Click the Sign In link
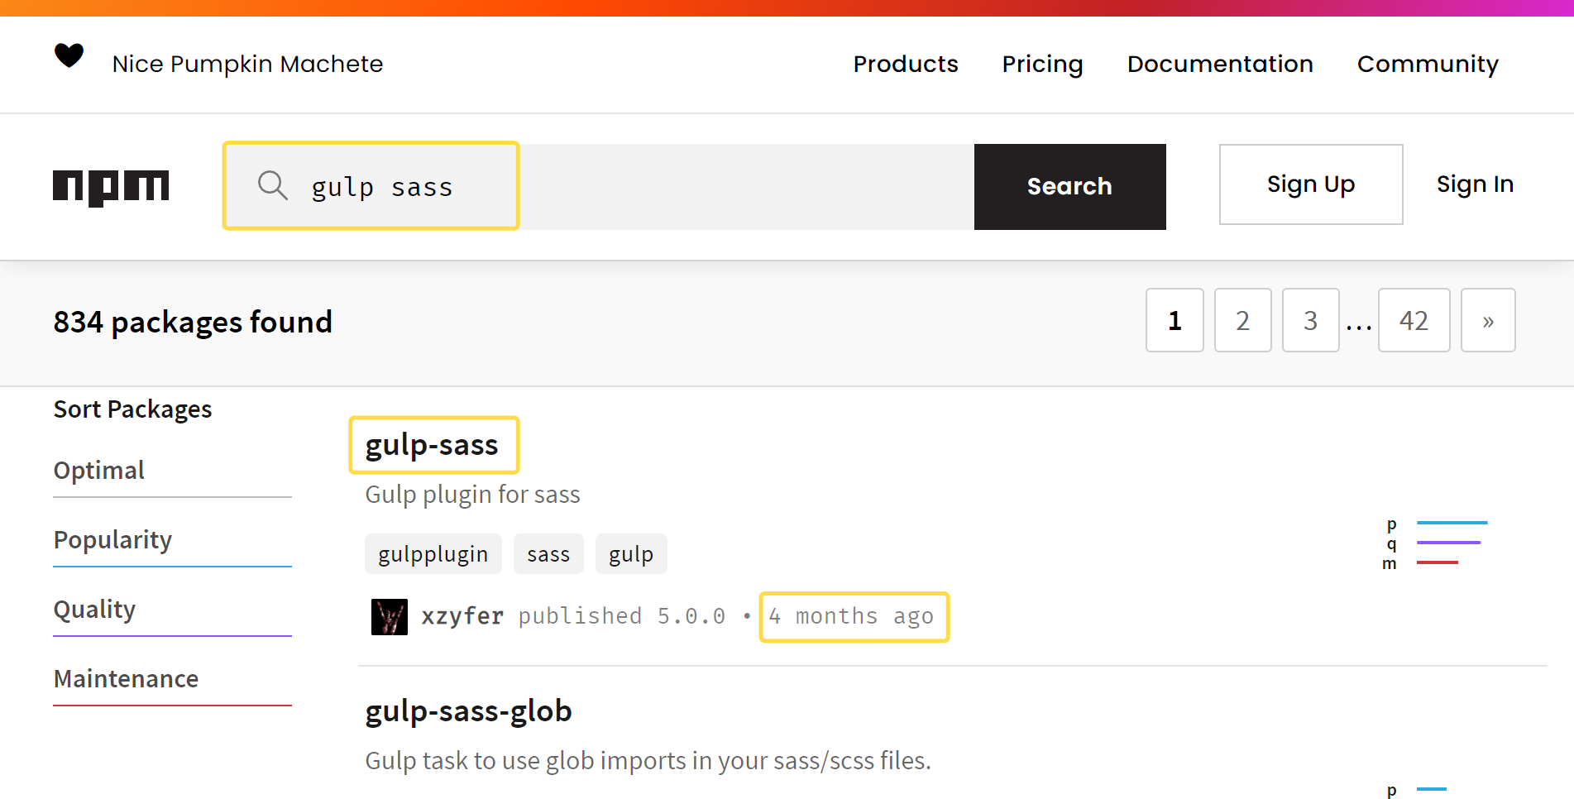The width and height of the screenshot is (1574, 799). tap(1474, 184)
